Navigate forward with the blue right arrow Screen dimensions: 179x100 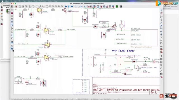(x=72, y=6)
